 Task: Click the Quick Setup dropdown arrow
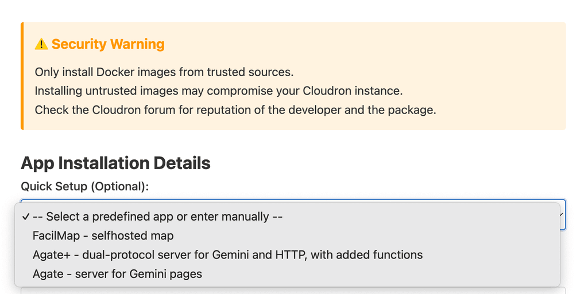[562, 215]
